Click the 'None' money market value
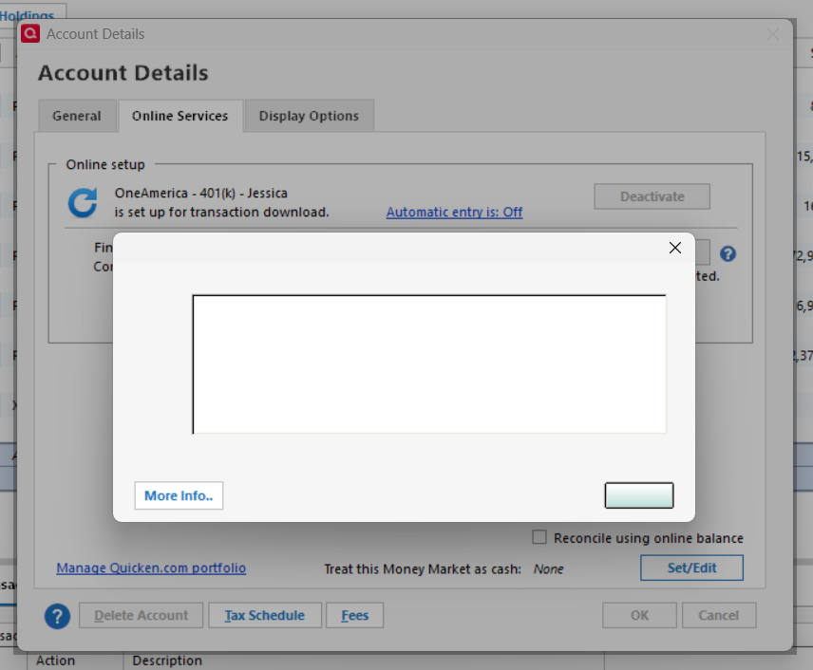Viewport: 813px width, 670px height. 549,569
